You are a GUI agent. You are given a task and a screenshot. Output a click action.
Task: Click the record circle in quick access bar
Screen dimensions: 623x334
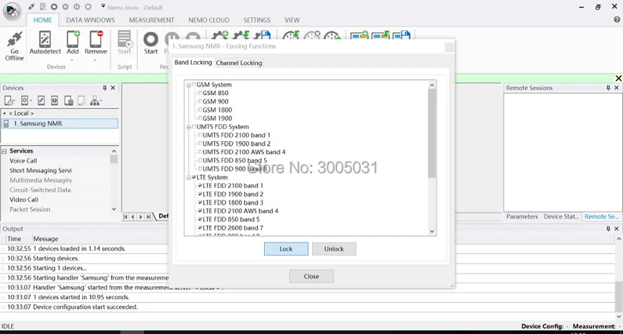54,7
